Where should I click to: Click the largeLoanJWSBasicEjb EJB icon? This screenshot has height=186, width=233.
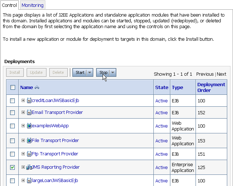coord(29,181)
